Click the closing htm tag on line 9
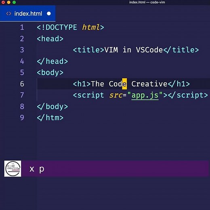 pos(50,118)
